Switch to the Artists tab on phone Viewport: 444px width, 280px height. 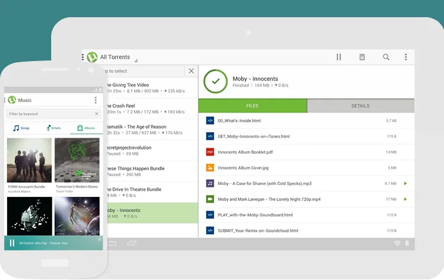pyautogui.click(x=54, y=128)
